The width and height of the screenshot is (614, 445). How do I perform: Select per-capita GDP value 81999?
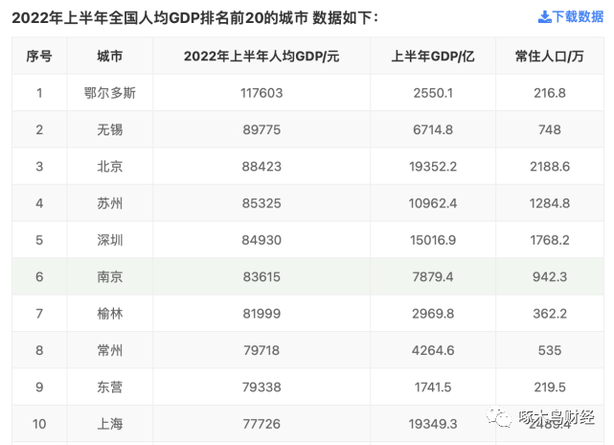(x=262, y=314)
